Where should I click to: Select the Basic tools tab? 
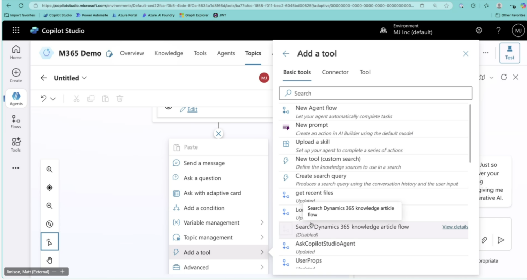click(x=297, y=72)
